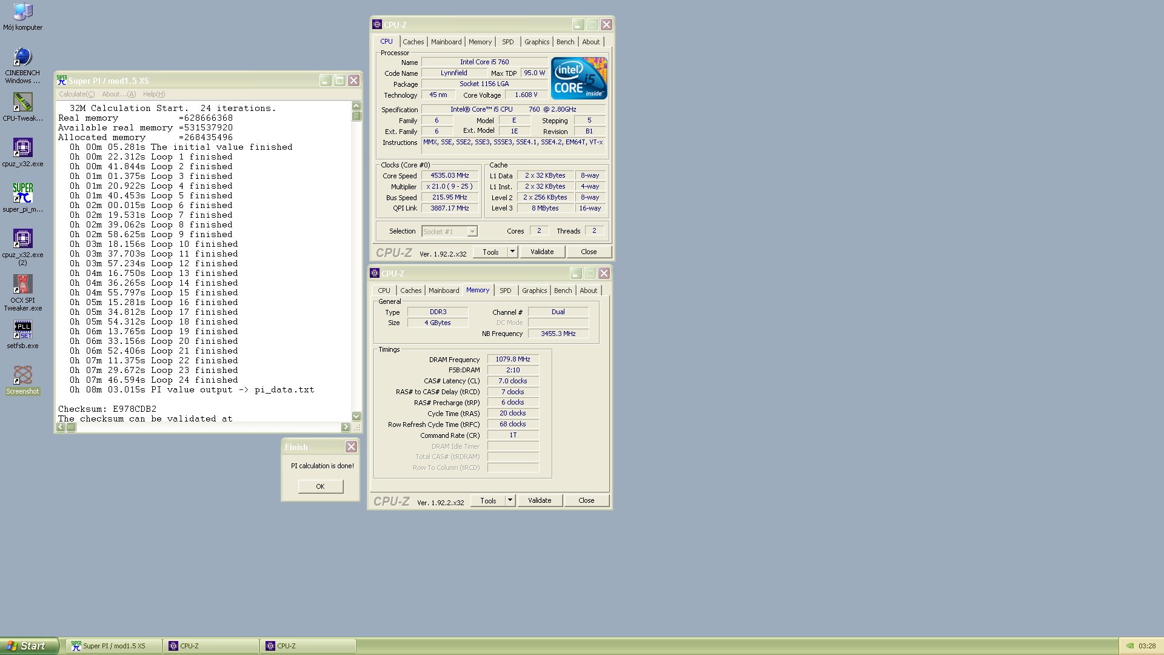
Task: Activate second CPU-Z taskbar button
Action: pos(309,646)
